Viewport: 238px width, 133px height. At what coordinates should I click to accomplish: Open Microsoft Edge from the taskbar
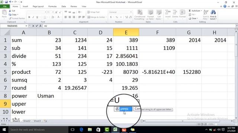coord(81,130)
